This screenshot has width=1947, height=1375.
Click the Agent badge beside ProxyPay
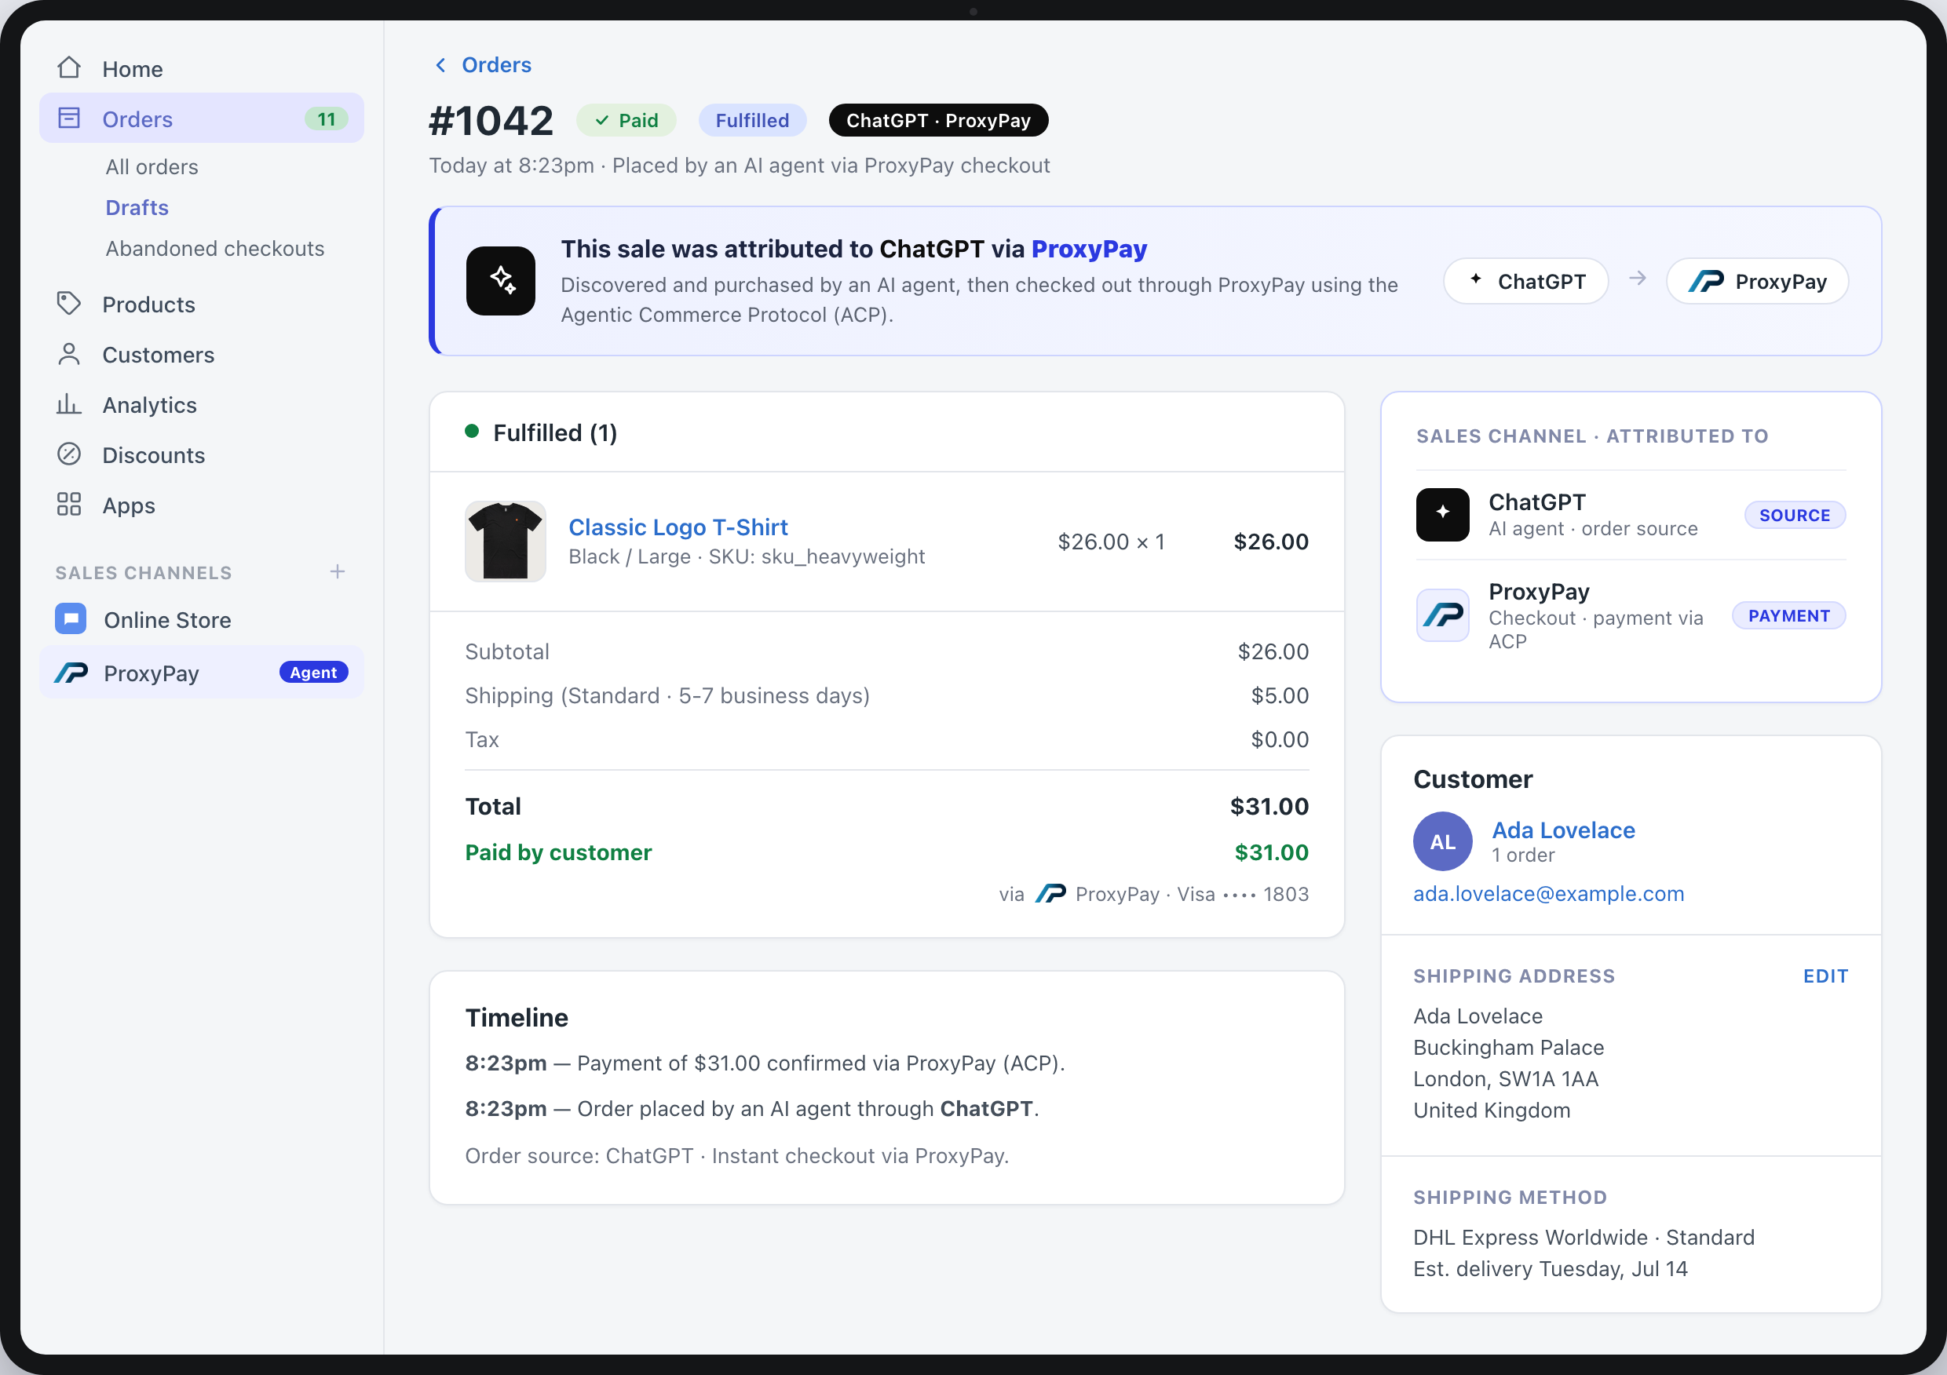[x=314, y=673]
